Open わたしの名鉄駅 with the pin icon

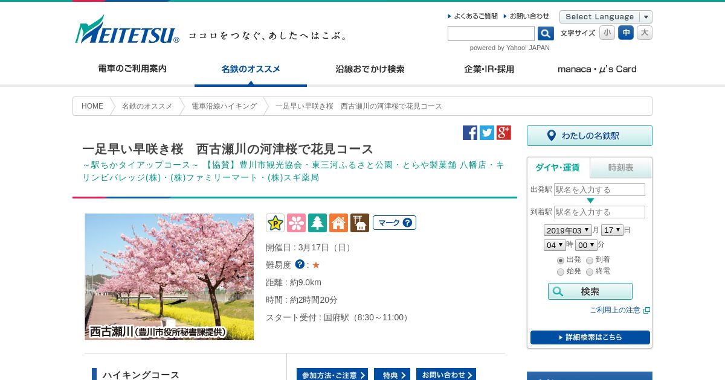(590, 136)
